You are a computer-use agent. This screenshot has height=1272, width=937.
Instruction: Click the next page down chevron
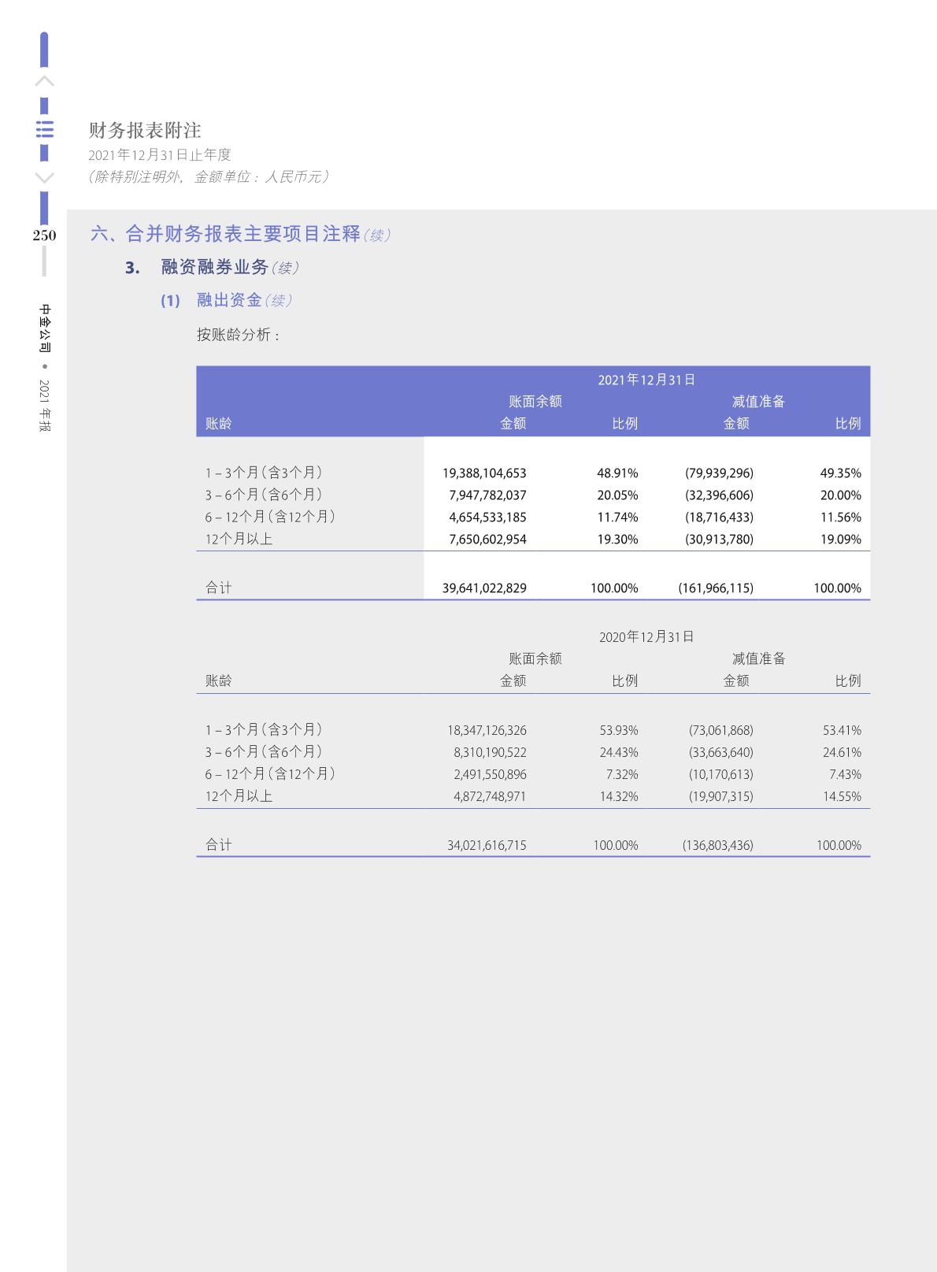45,178
